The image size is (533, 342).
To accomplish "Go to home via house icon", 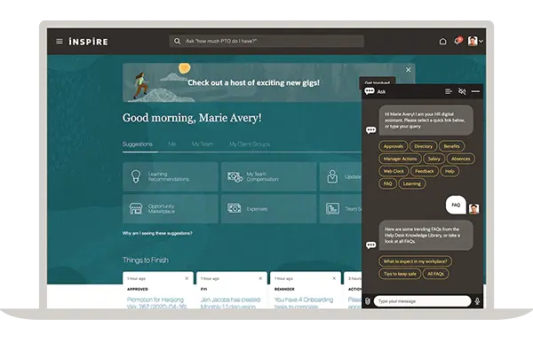I will [442, 42].
